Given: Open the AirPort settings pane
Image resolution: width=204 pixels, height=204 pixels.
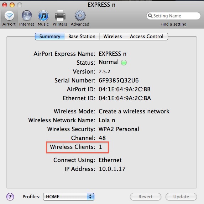Looking at the screenshot, I should (9, 18).
